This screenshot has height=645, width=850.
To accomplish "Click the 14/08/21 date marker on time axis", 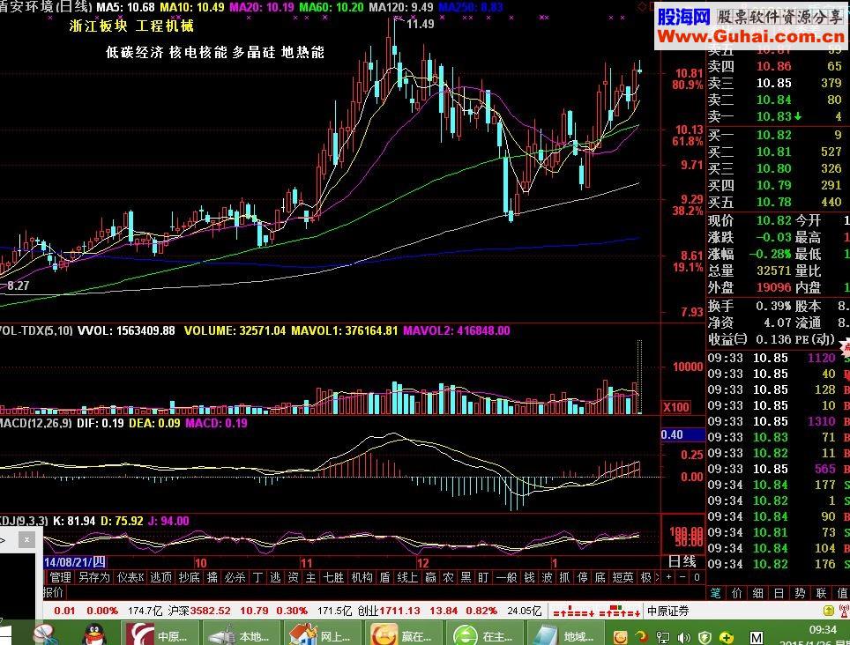I will pos(75,562).
